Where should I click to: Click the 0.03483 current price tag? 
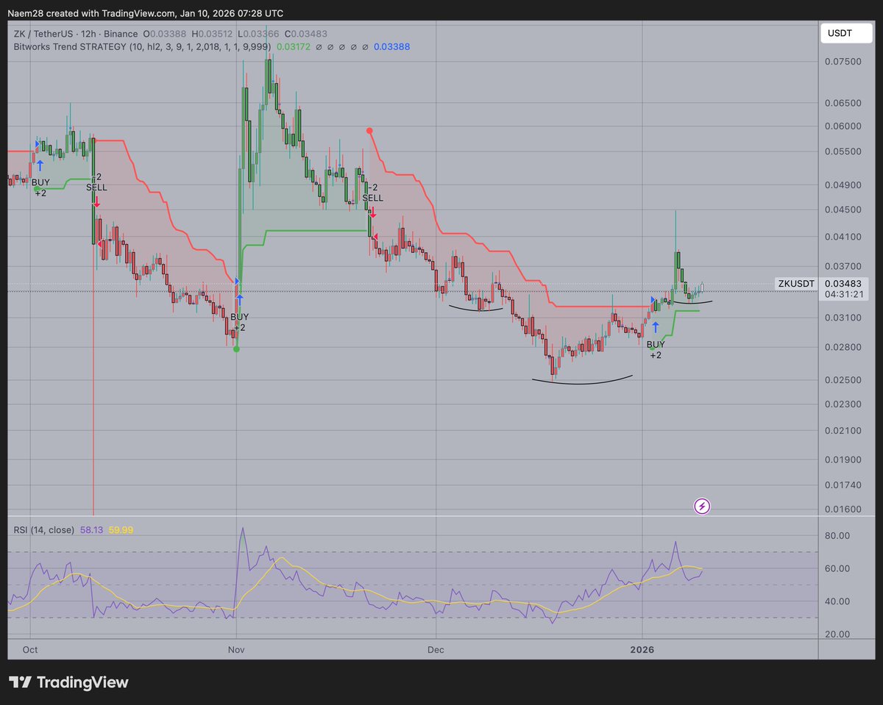[x=844, y=283]
